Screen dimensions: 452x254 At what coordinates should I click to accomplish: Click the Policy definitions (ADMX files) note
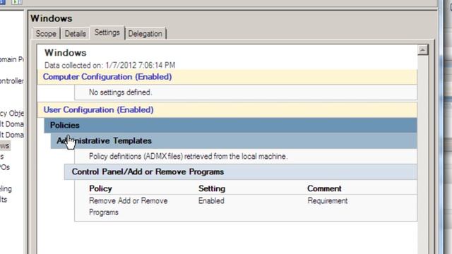[189, 157]
